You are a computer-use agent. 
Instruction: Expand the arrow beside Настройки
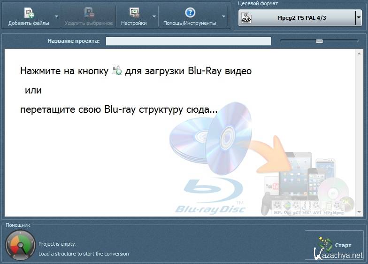click(153, 17)
